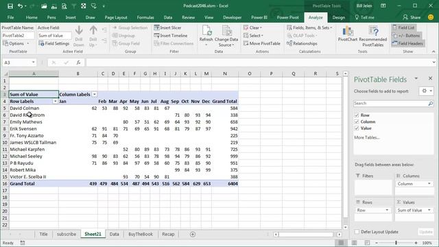
Task: Click the Save icon in quick access toolbar
Action: pyautogui.click(x=10, y=6)
